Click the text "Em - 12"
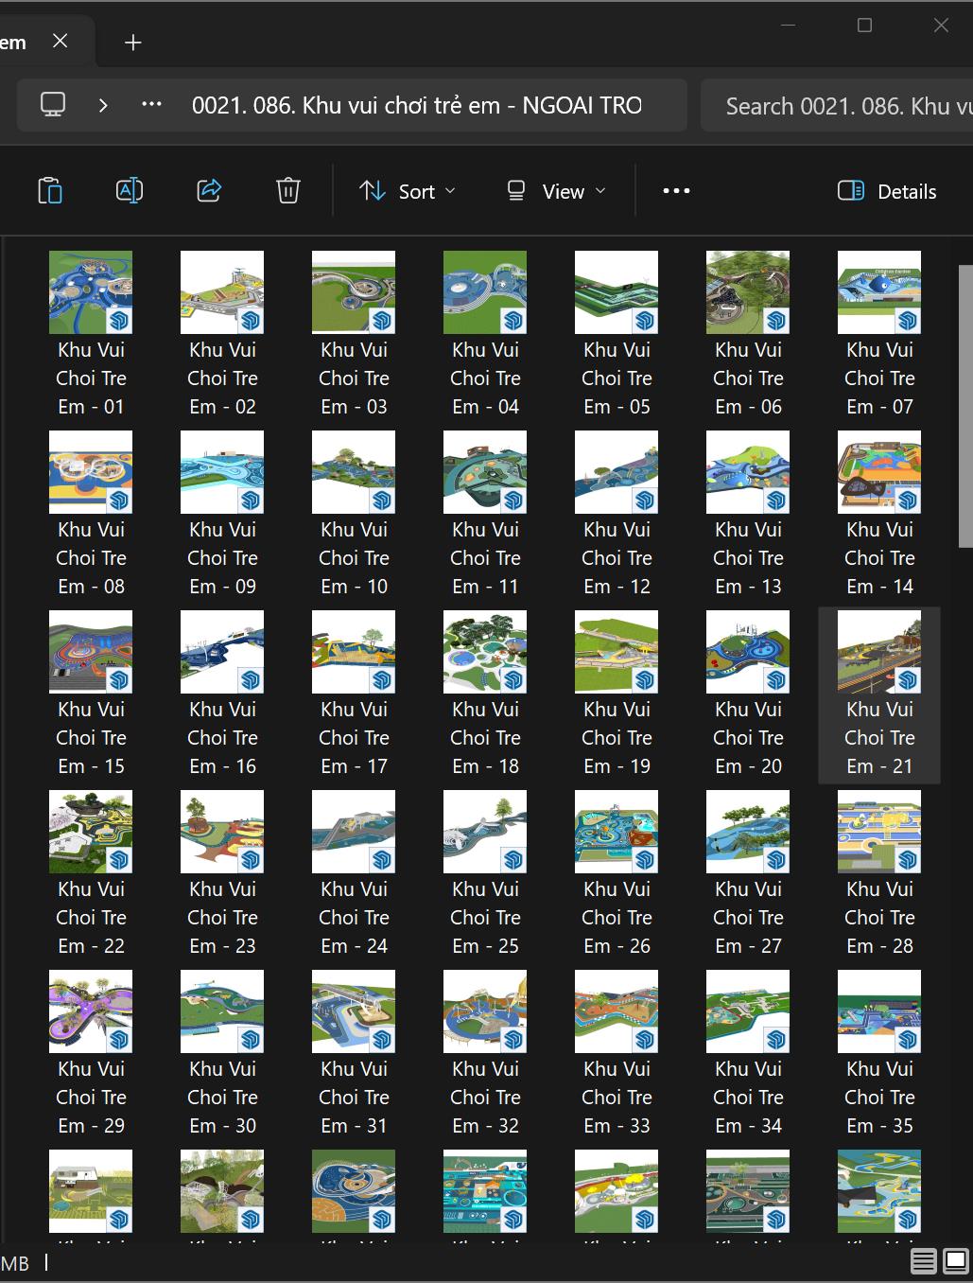The width and height of the screenshot is (973, 1283). [617, 587]
